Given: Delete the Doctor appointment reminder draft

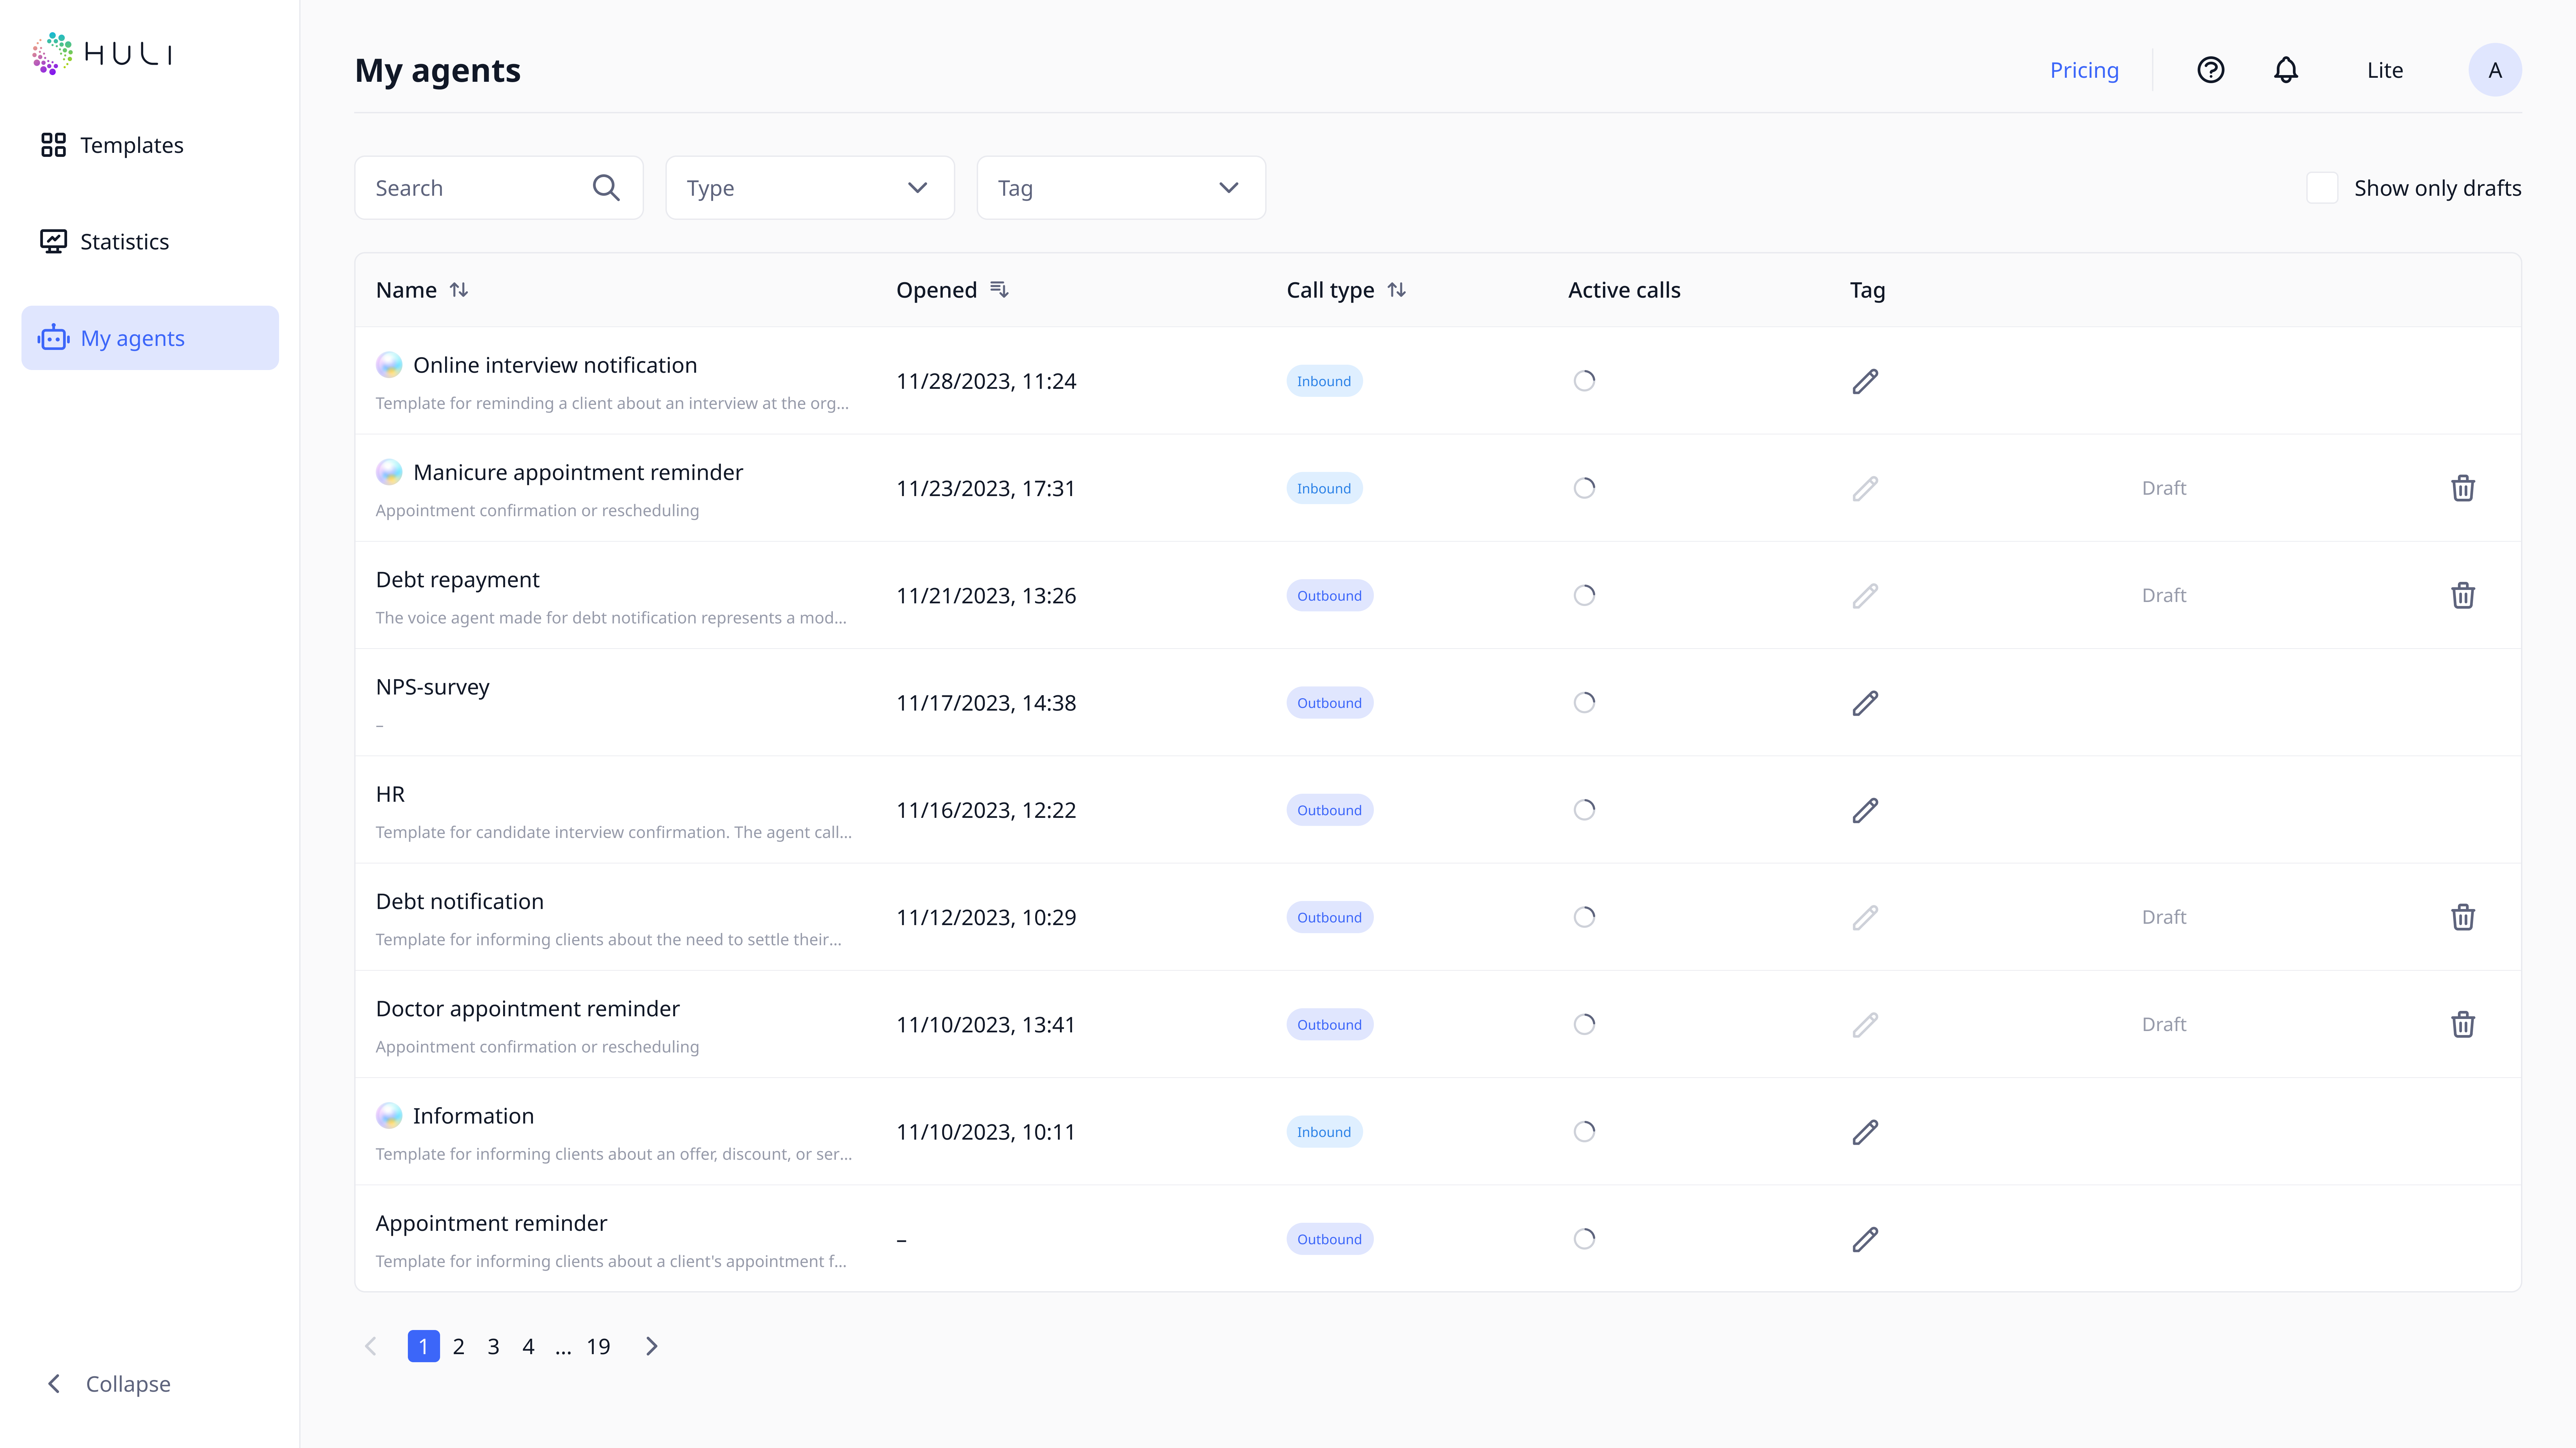Looking at the screenshot, I should 2462,1024.
